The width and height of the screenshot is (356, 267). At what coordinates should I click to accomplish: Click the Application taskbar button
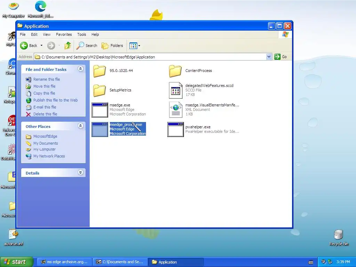coord(176,262)
